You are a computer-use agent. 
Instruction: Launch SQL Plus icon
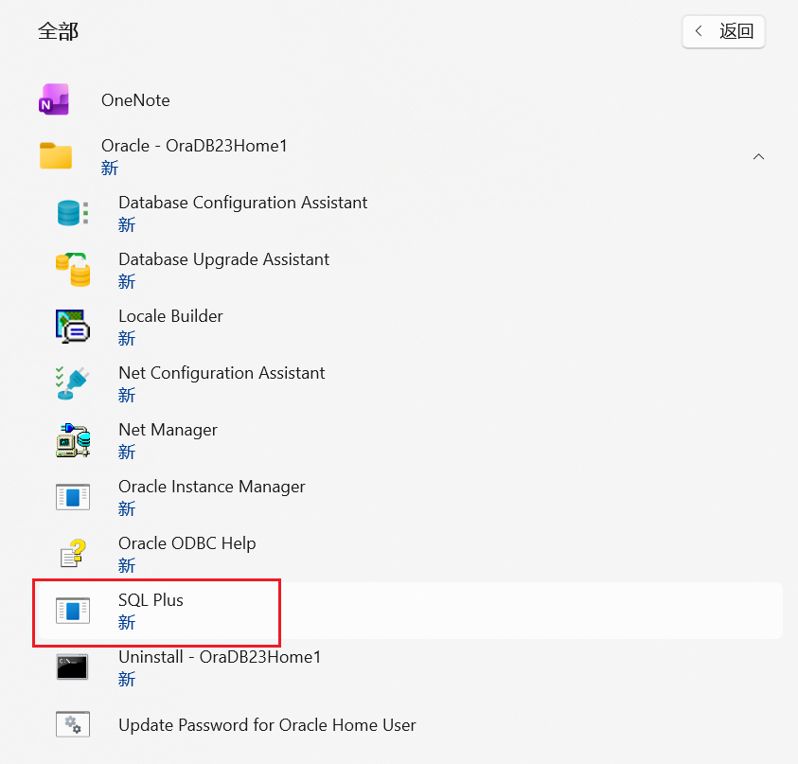click(x=73, y=611)
